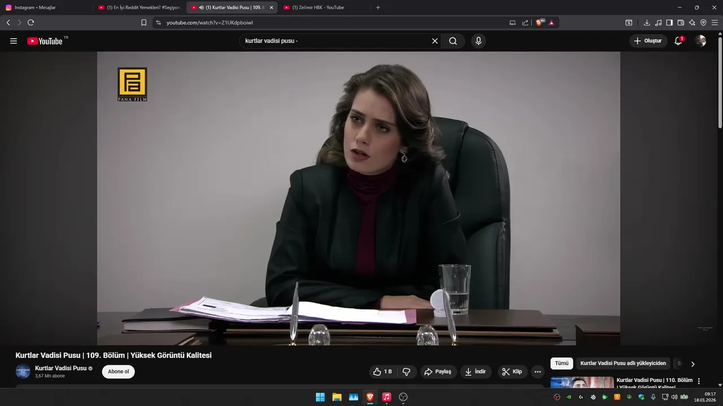The width and height of the screenshot is (723, 406).
Task: View site information icon in address bar
Action: 158,23
